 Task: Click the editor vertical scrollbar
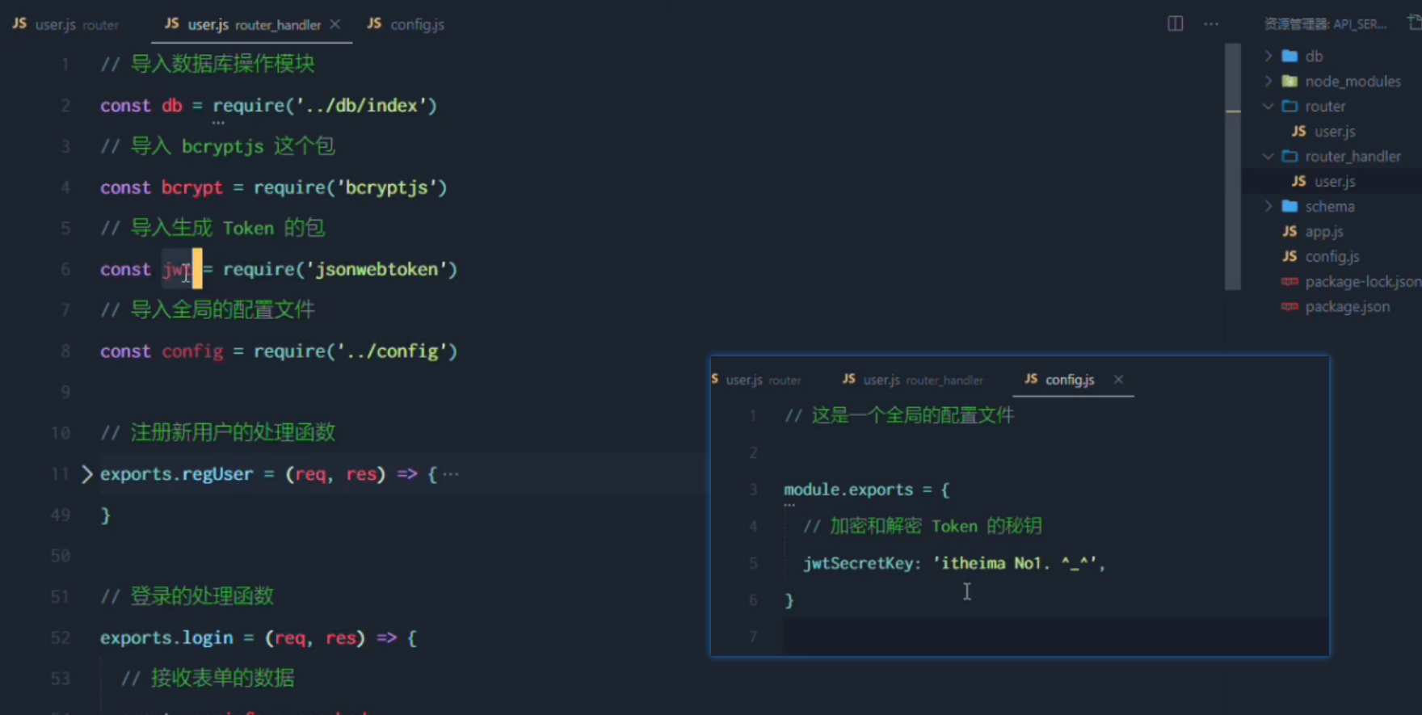1233,166
